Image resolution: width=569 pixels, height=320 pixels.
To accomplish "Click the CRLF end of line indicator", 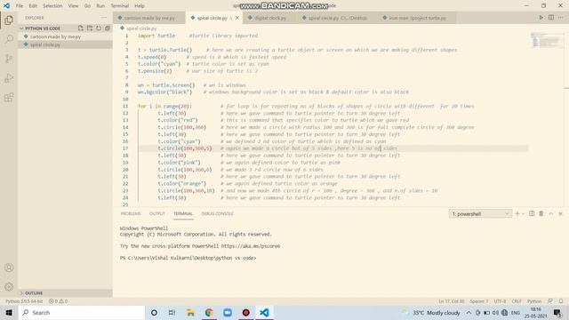I will [x=517, y=301].
